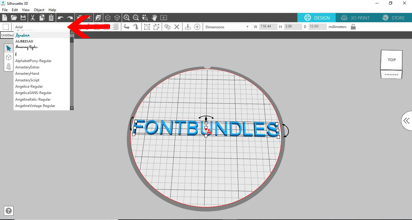Select the Untitled document tab

7,35
